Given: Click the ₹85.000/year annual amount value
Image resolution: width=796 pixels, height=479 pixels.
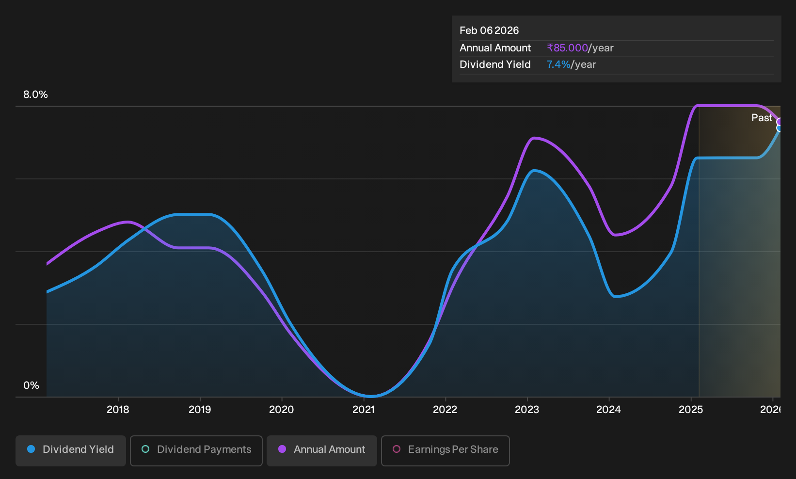Looking at the screenshot, I should click(580, 48).
